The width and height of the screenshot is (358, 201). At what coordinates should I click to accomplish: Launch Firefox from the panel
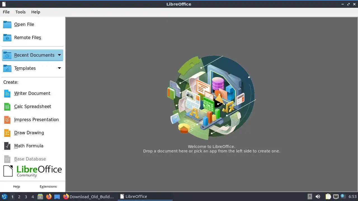pyautogui.click(x=49, y=197)
